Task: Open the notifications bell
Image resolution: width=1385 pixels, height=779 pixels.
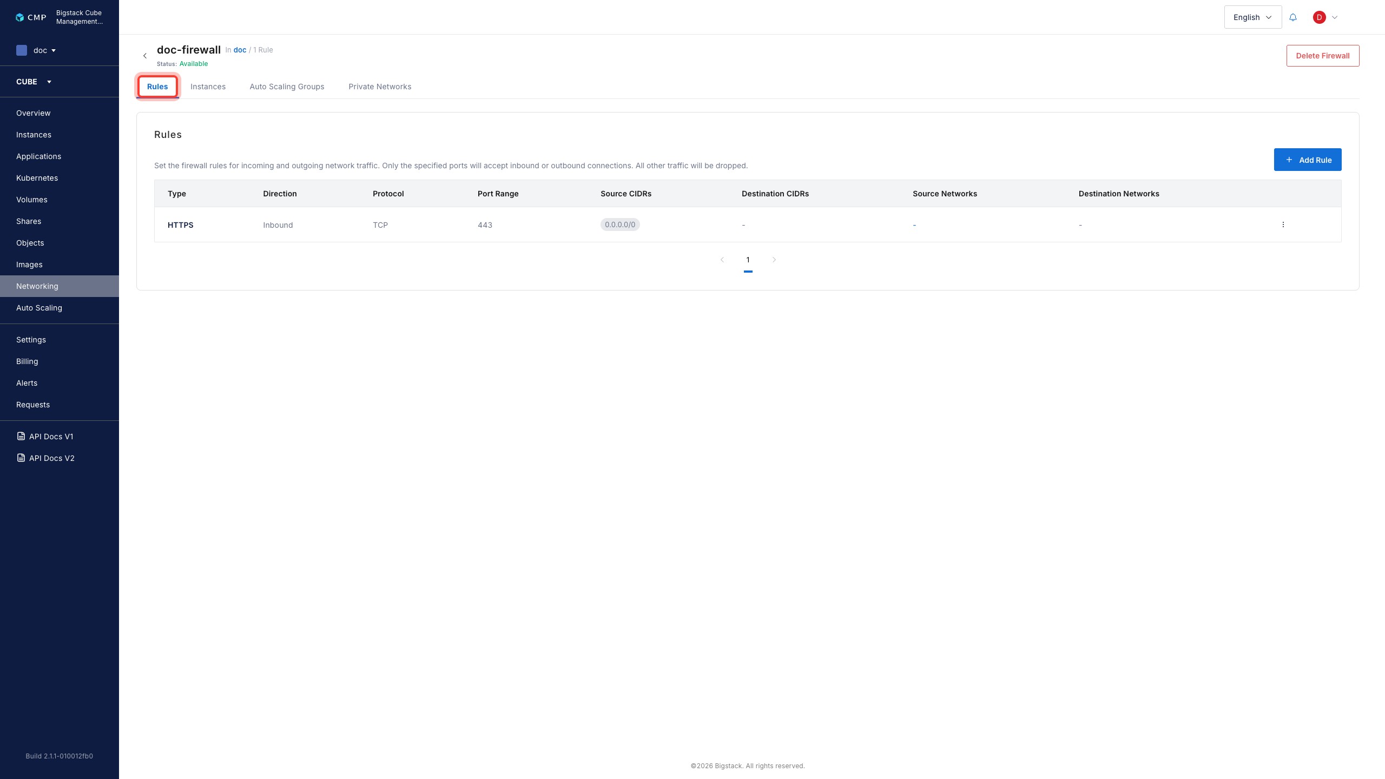Action: pyautogui.click(x=1293, y=17)
